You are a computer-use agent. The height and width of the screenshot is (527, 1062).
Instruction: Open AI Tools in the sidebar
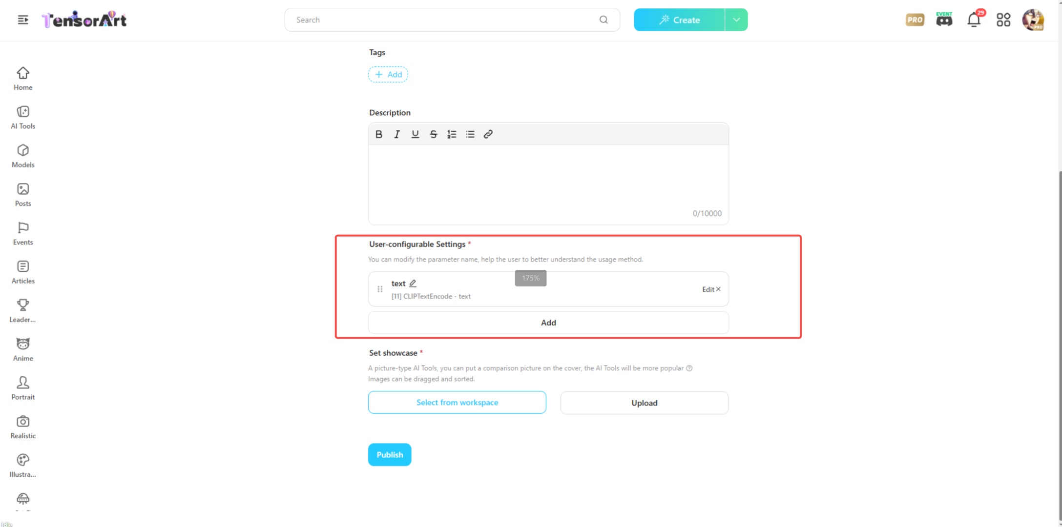(x=23, y=118)
